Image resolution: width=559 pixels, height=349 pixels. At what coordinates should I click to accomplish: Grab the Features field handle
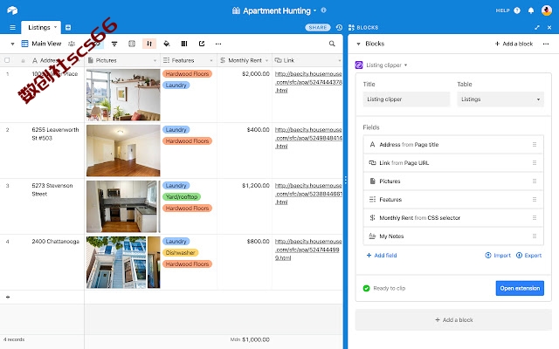[535, 200]
